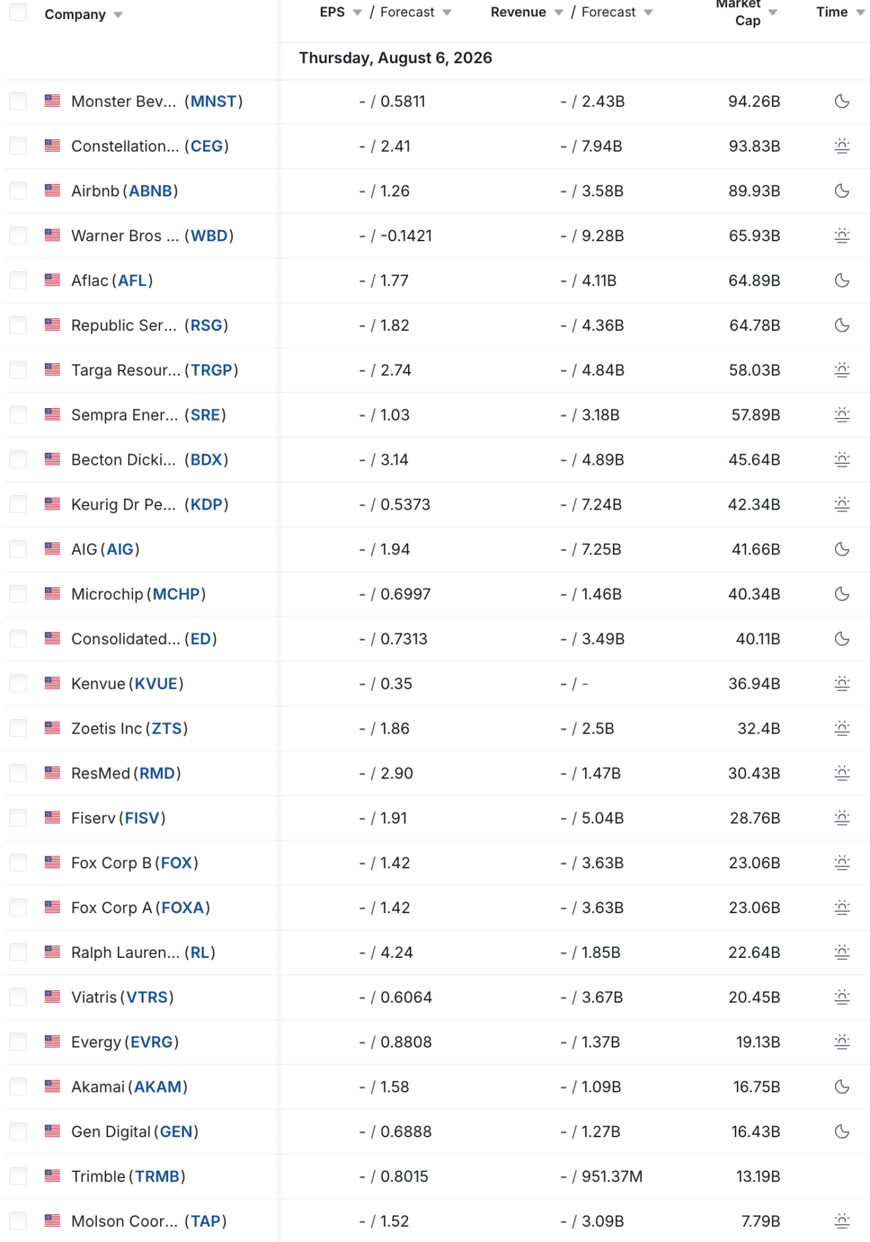The image size is (870, 1242).
Task: Click the Thursday, August 6, 2026 date header
Action: coord(395,58)
